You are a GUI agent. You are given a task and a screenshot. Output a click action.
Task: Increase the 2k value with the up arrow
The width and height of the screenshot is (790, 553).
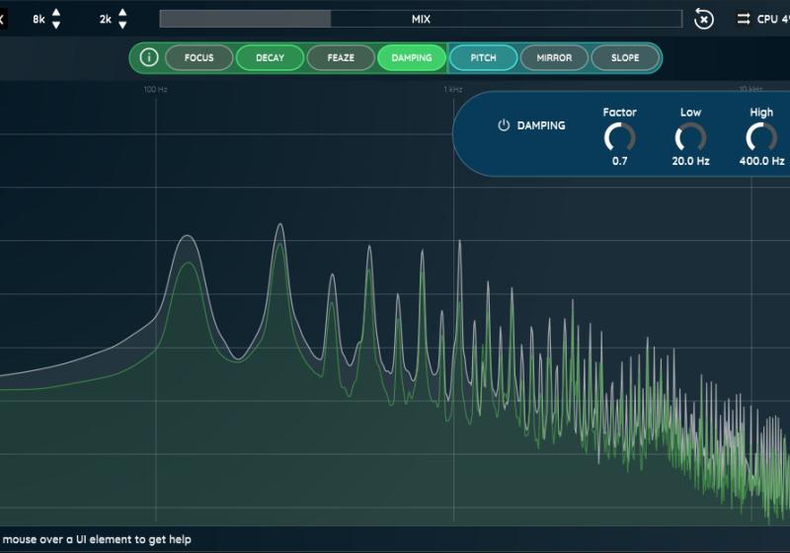122,13
